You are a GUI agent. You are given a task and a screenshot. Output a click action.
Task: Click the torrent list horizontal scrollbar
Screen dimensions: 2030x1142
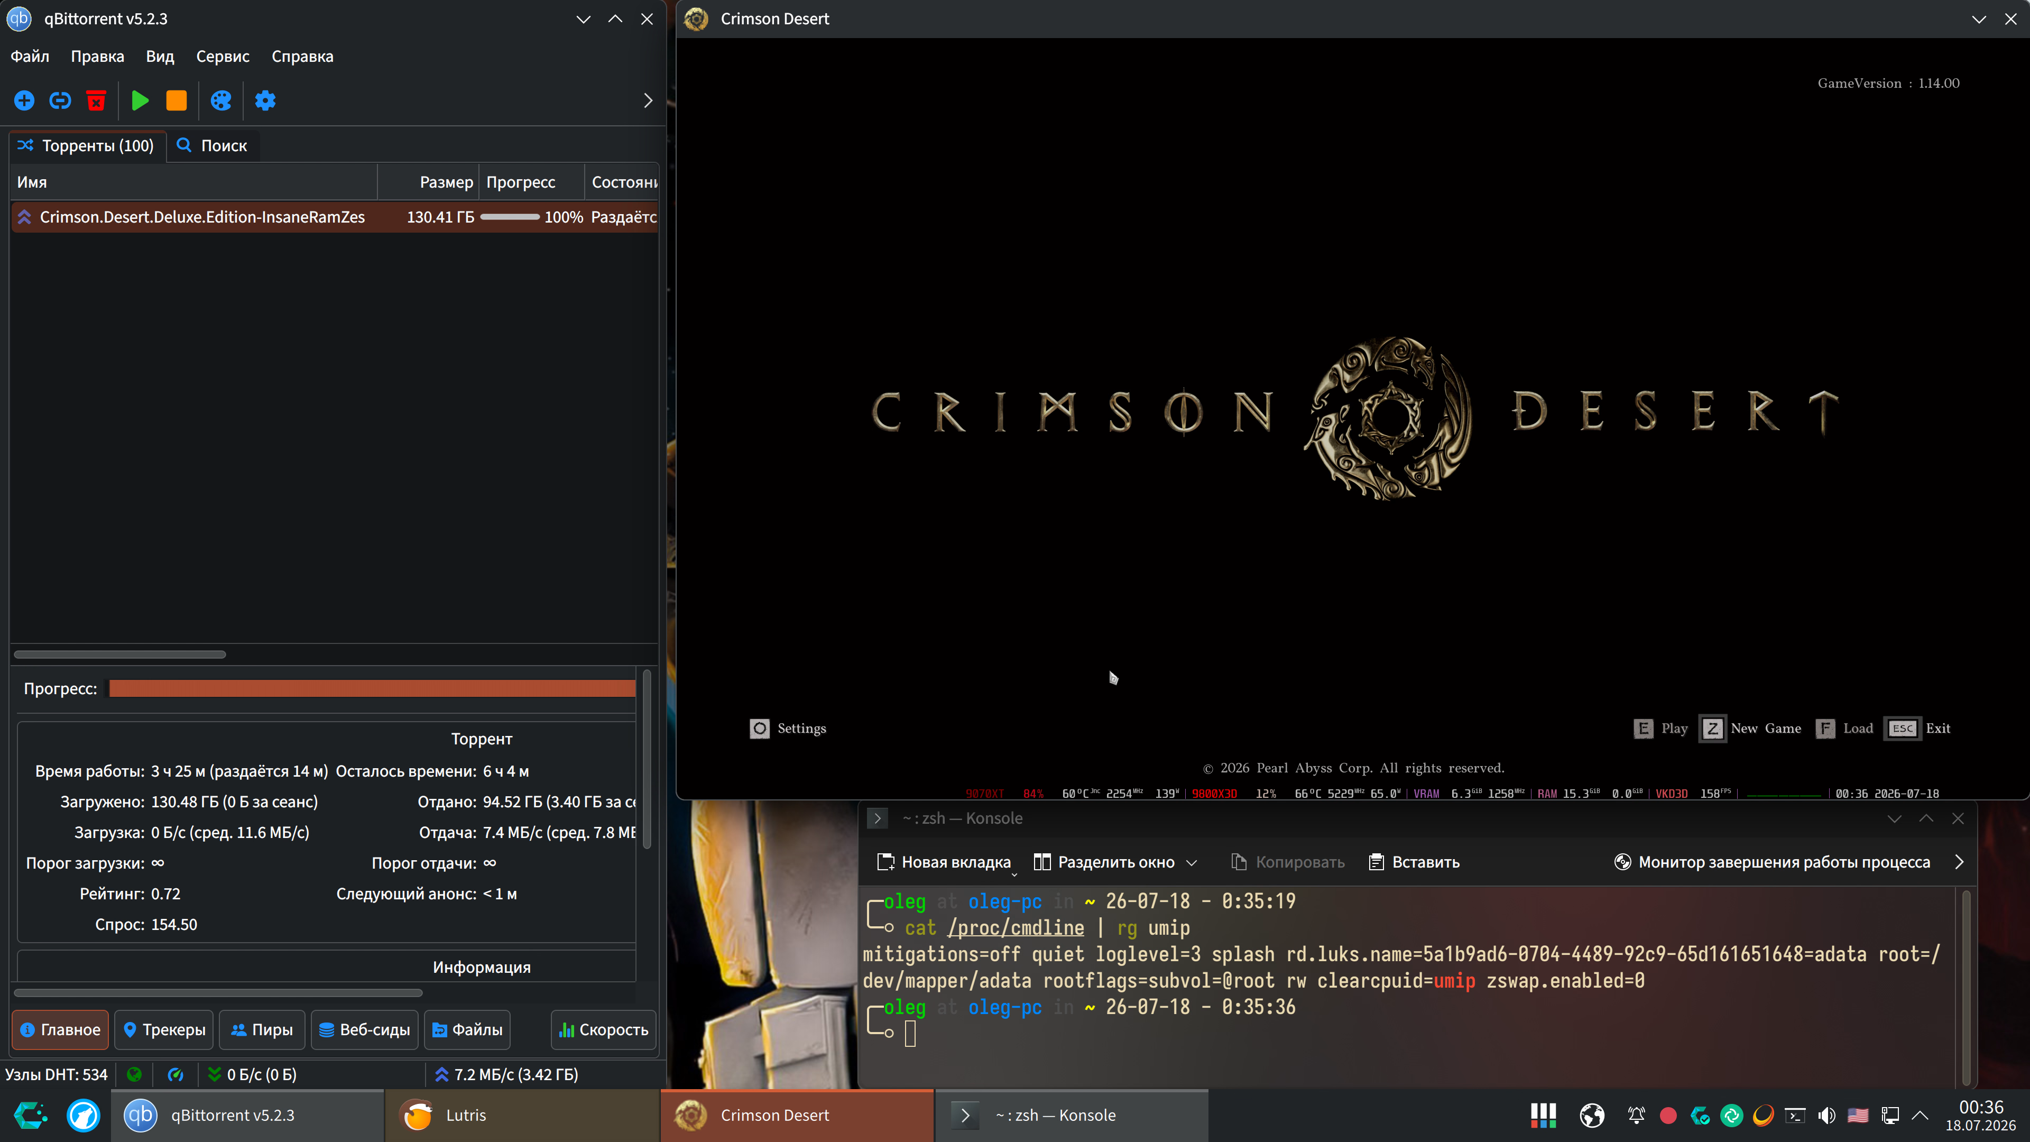pos(120,654)
